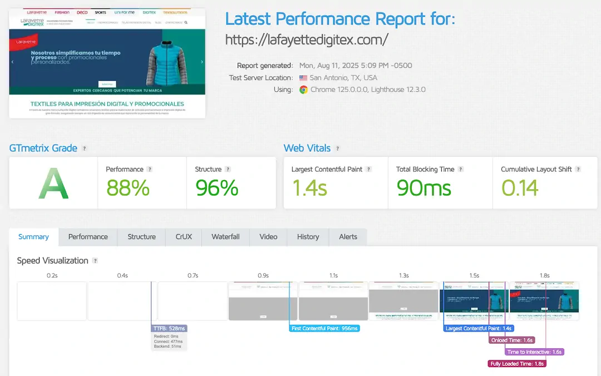The image size is (601, 376).
Task: Open the Structure tab
Action: point(142,237)
